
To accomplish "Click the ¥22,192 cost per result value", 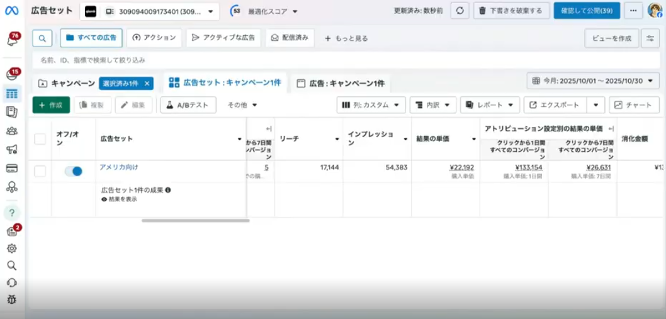I will click(x=461, y=167).
